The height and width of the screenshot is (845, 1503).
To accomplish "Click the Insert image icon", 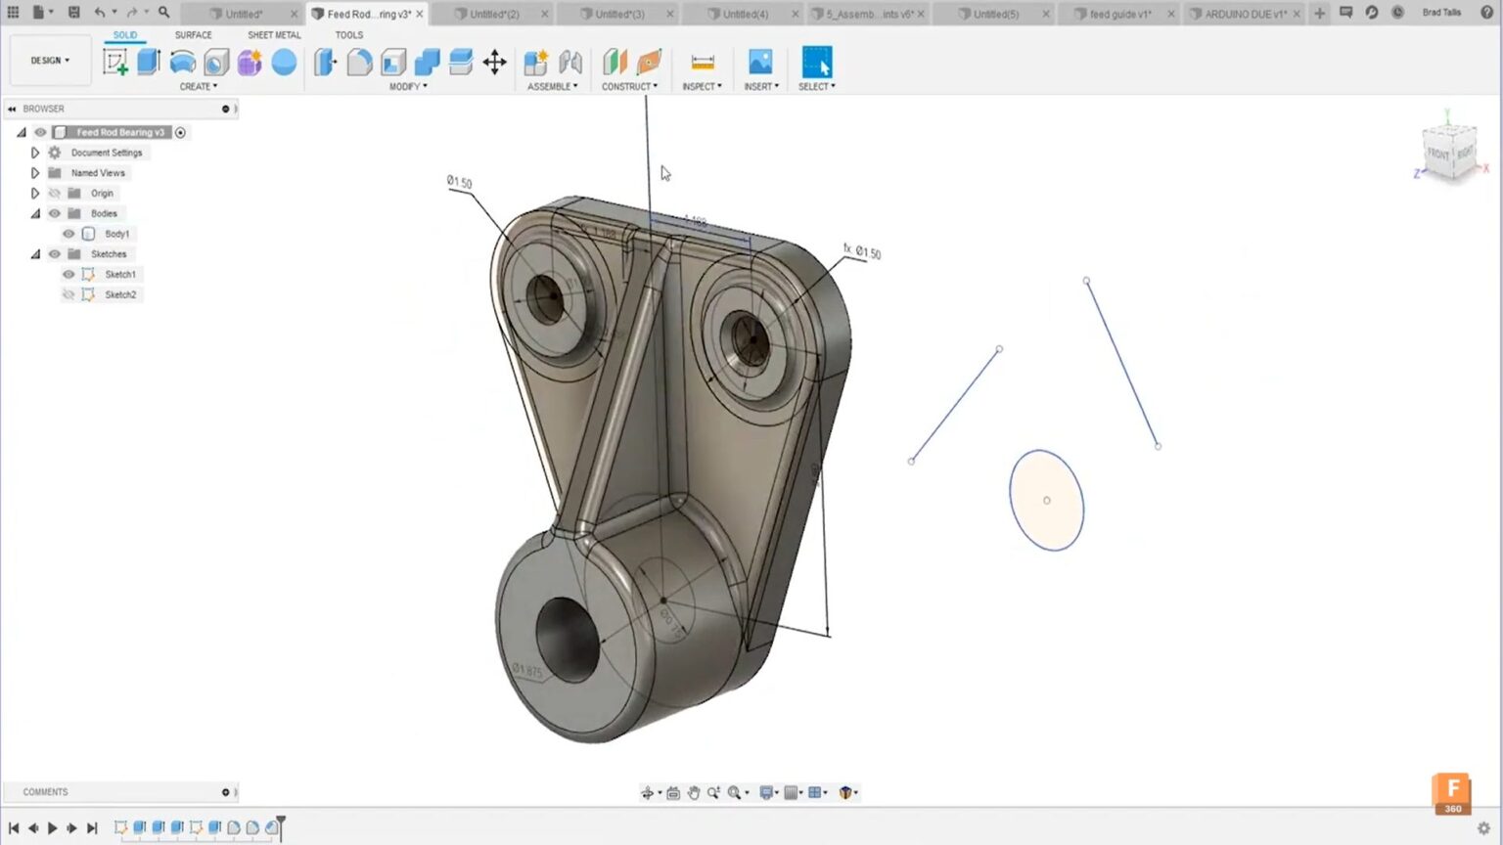I will 759,61.
